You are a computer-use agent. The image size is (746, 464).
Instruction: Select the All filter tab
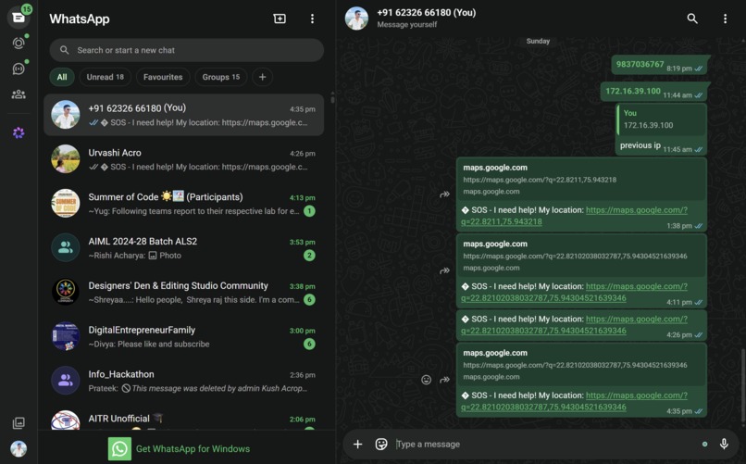click(62, 77)
